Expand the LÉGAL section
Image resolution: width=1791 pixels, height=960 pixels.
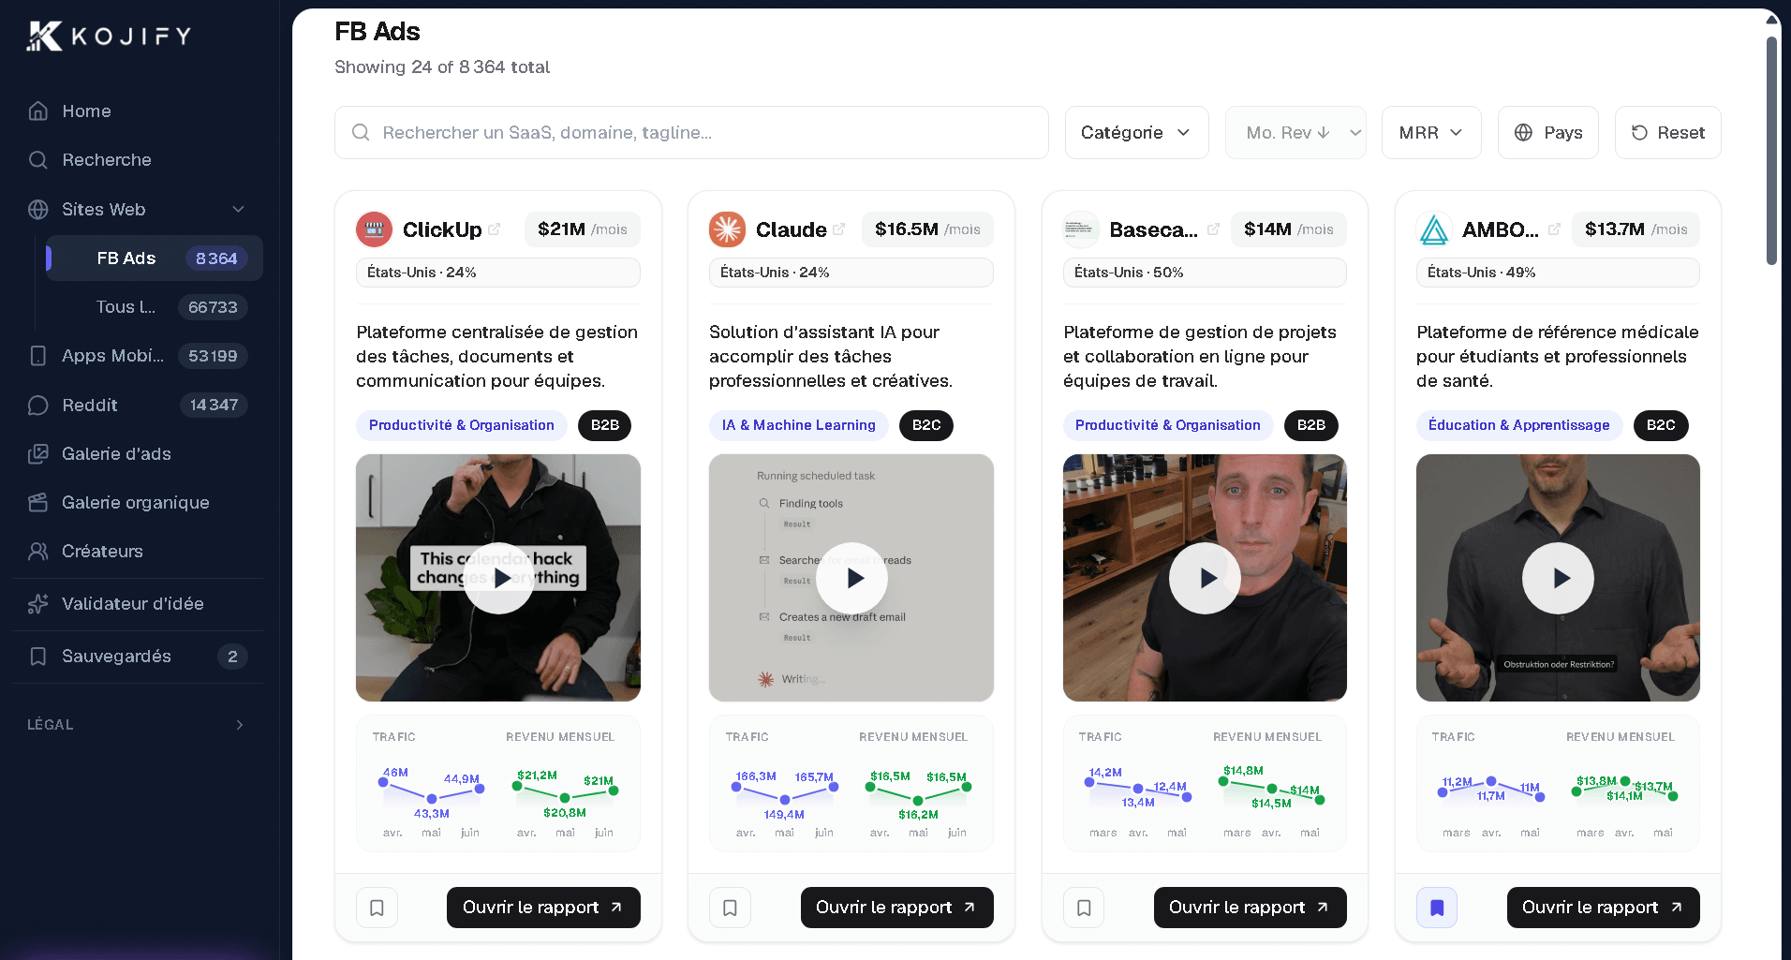pyautogui.click(x=138, y=725)
